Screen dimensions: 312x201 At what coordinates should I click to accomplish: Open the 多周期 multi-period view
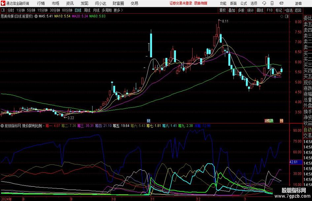coord(107,10)
